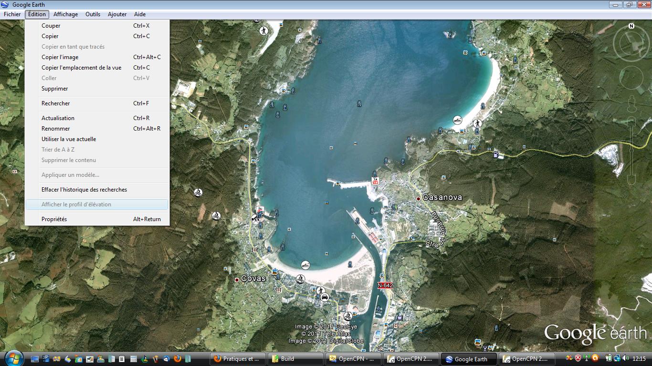Screen dimensions: 652x366
Task: Select Propriétés menu entry
Action: point(54,219)
